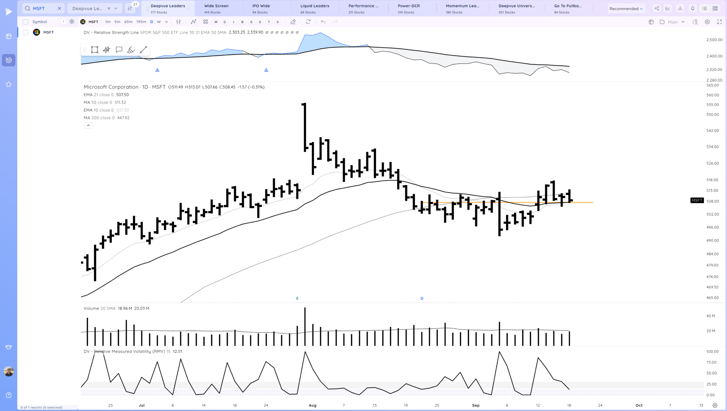Switch to the Momentum Lea... tab
727x411 pixels.
coord(462,9)
